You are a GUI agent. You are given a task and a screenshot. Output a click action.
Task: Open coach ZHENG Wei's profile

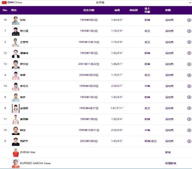click(x=28, y=152)
